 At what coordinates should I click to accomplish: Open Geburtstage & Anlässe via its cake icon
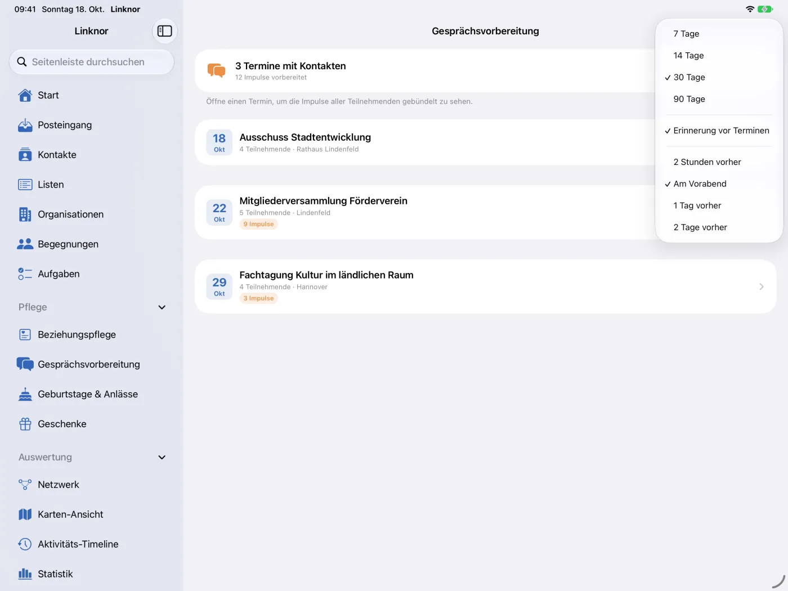tap(25, 394)
